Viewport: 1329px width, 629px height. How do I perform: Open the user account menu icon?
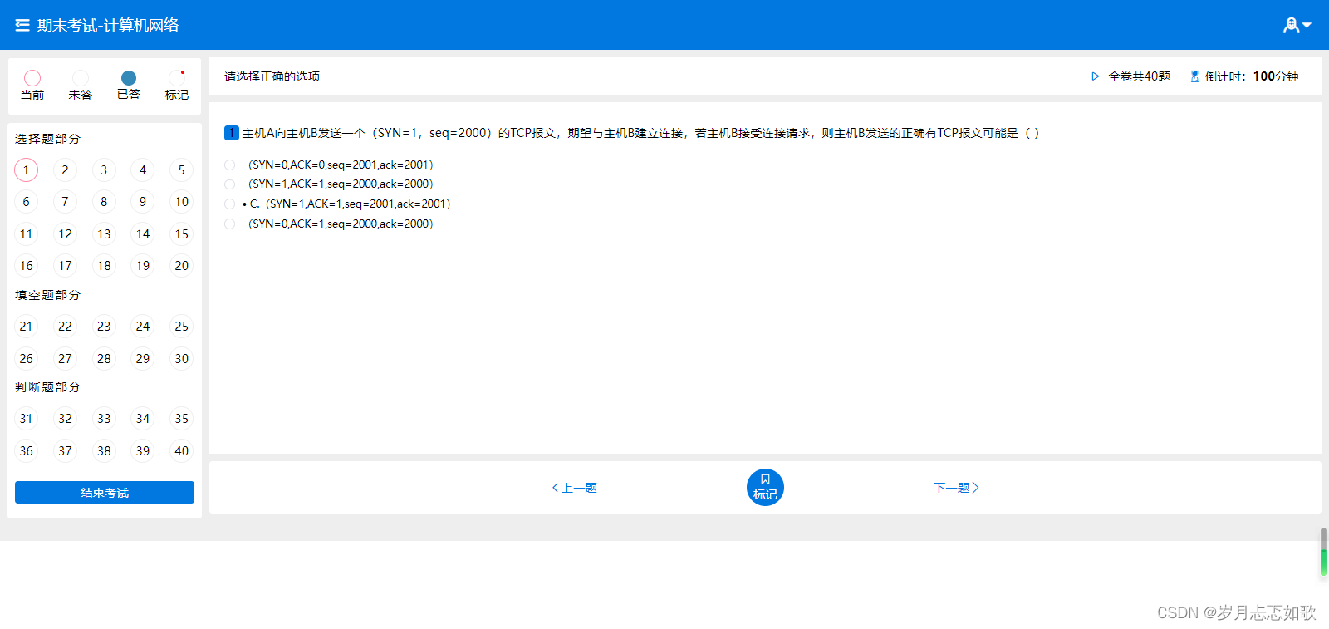click(x=1291, y=25)
